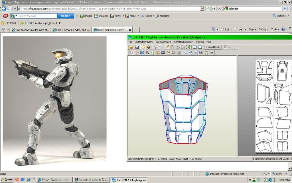Switch to single-pane window layout icon
Image resolution: width=292 pixels, height=183 pixels.
pos(200,47)
